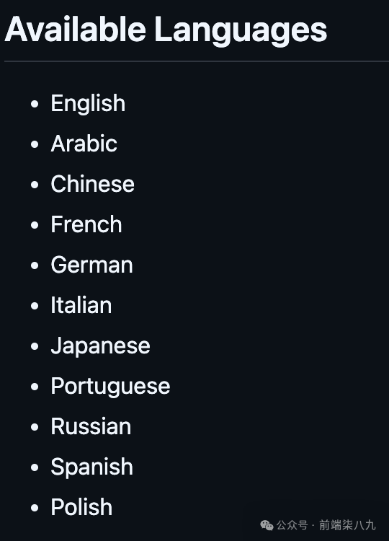Image resolution: width=389 pixels, height=541 pixels.
Task: Click the WeChat logo icon in watermark
Action: coord(267,525)
